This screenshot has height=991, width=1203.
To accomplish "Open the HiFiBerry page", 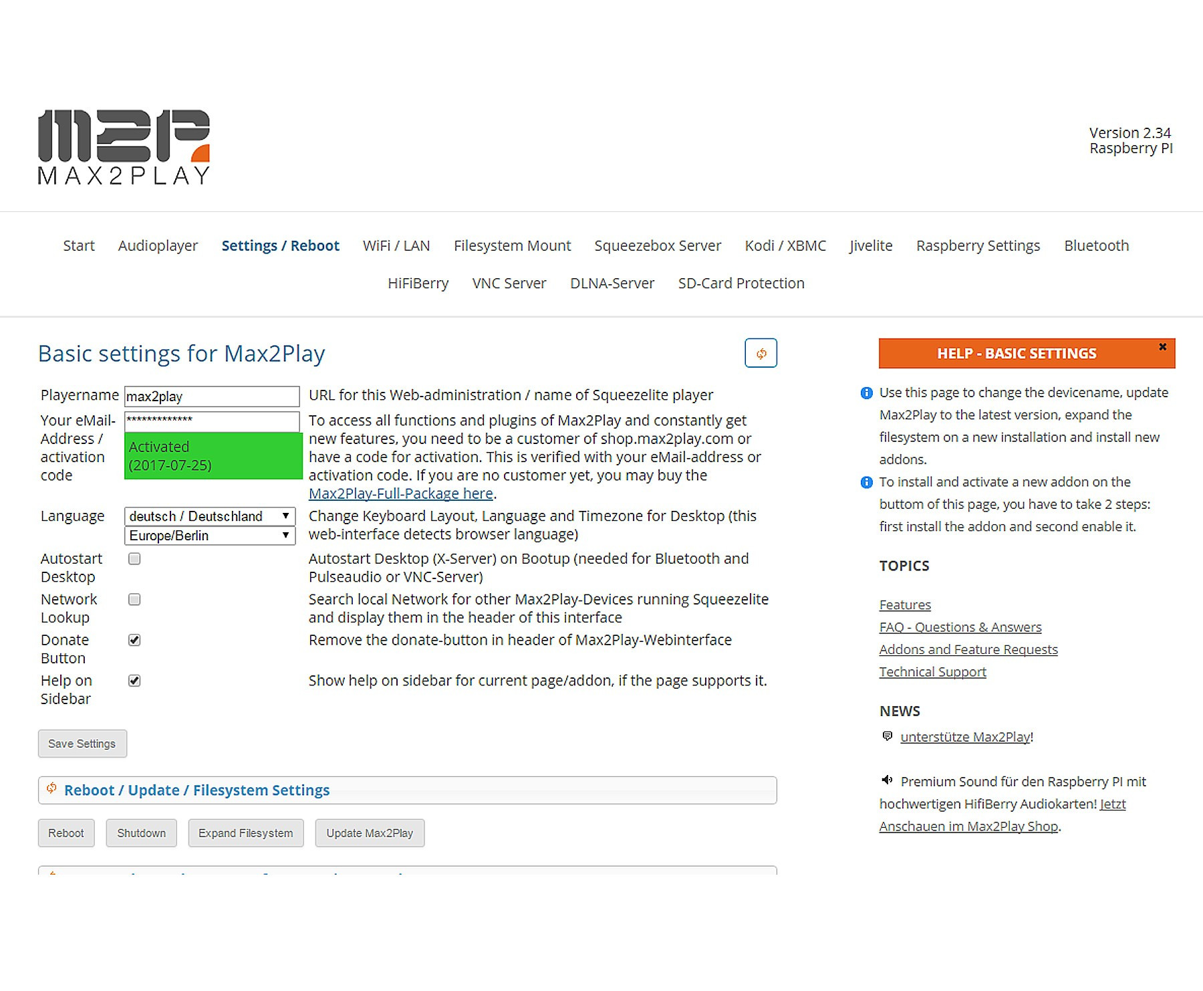I will (418, 283).
